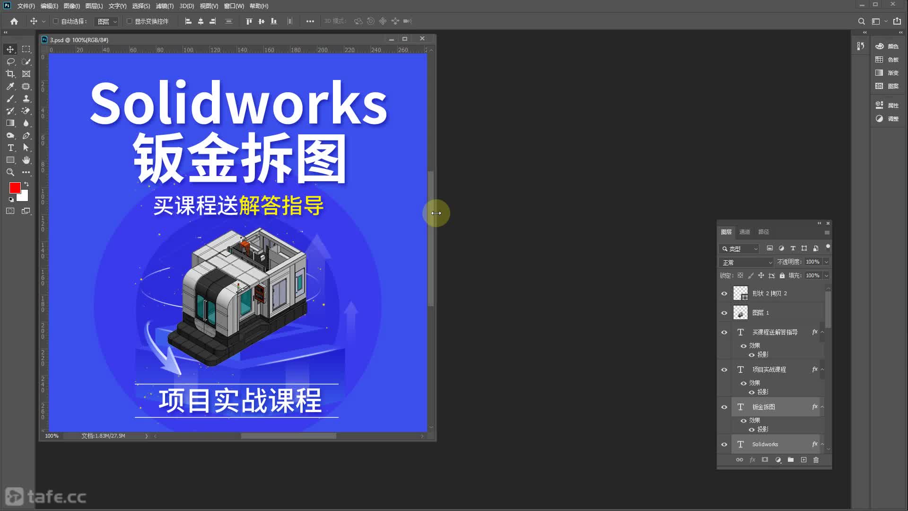Open the 文件(F) menu
The height and width of the screenshot is (511, 908).
click(26, 6)
